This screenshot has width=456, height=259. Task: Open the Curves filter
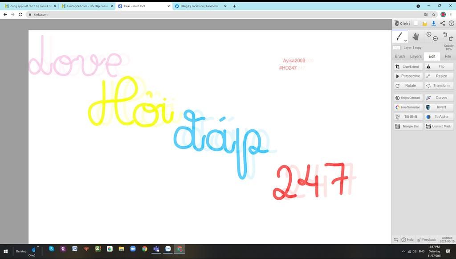tap(439, 98)
